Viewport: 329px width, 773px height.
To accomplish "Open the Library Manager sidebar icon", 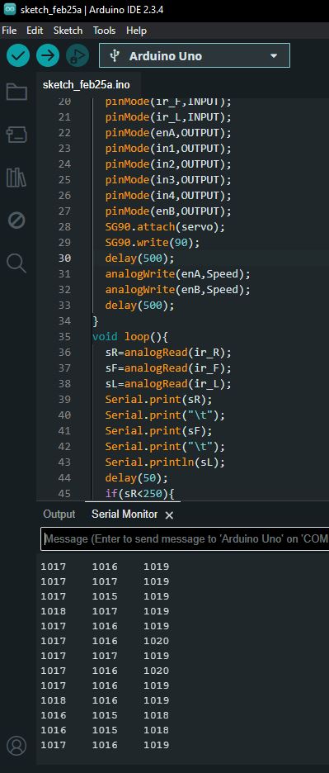I will click(16, 177).
